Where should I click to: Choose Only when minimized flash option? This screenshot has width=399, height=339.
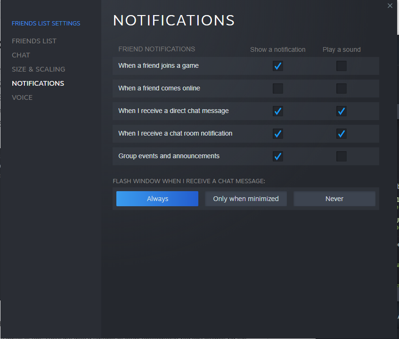click(245, 198)
